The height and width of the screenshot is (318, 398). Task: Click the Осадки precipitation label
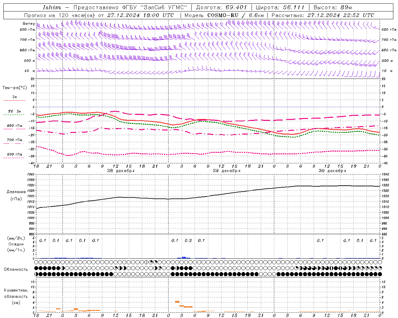tap(16, 244)
